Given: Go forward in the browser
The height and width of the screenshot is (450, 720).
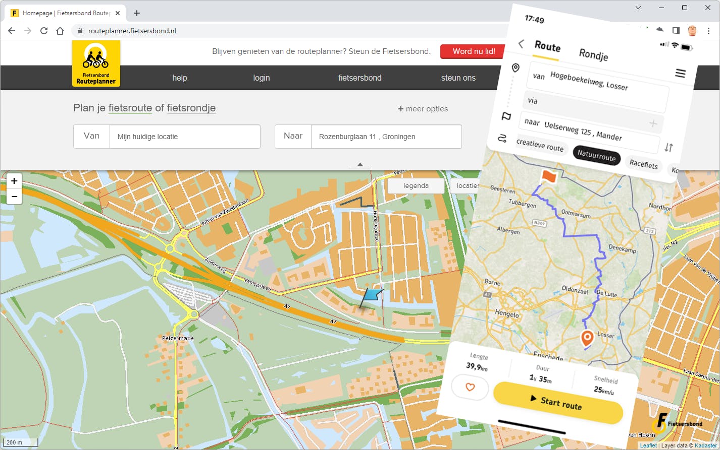Looking at the screenshot, I should coord(28,31).
